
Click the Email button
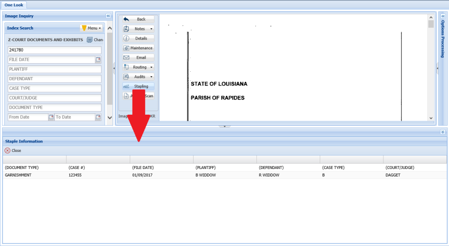138,57
